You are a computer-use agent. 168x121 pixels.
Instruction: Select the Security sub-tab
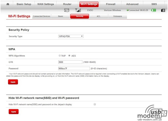(80, 16)
